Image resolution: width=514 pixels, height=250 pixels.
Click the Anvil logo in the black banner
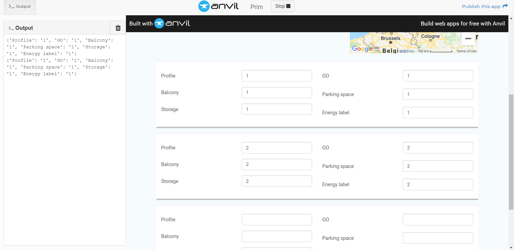160,23
